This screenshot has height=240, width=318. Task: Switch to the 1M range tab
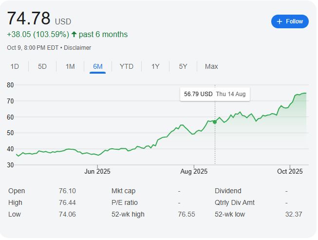70,66
